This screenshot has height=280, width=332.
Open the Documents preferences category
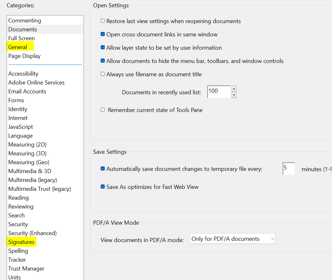click(22, 29)
